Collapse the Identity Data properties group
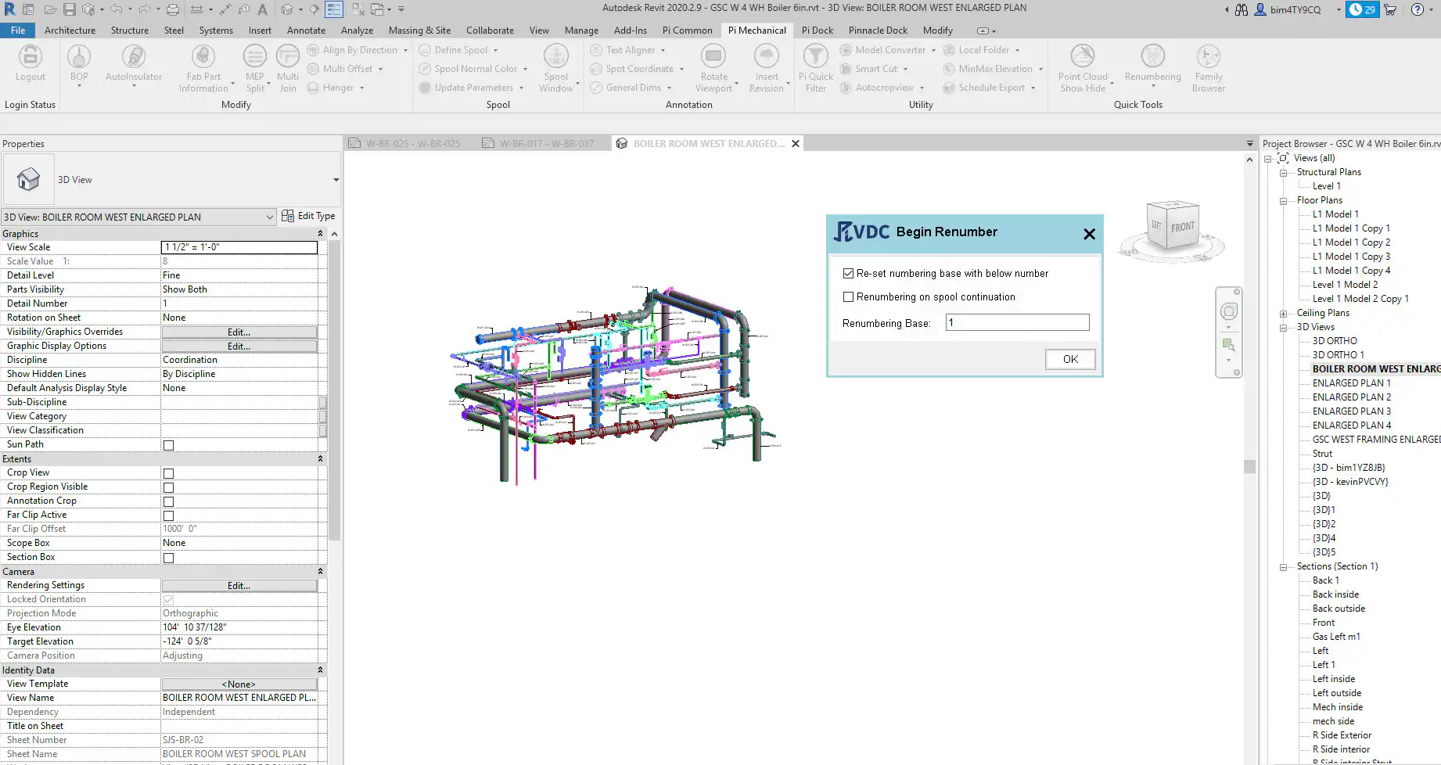 tap(320, 670)
